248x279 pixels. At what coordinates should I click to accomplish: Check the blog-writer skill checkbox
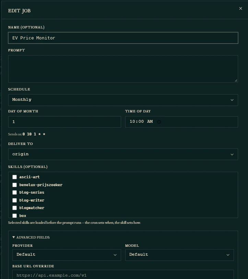[15, 201]
